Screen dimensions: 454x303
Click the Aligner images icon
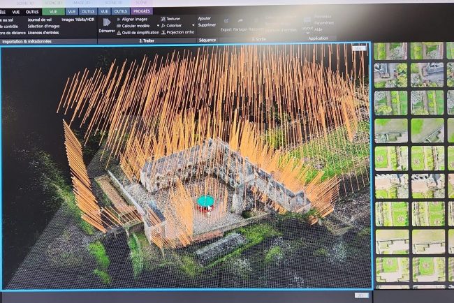(x=119, y=20)
